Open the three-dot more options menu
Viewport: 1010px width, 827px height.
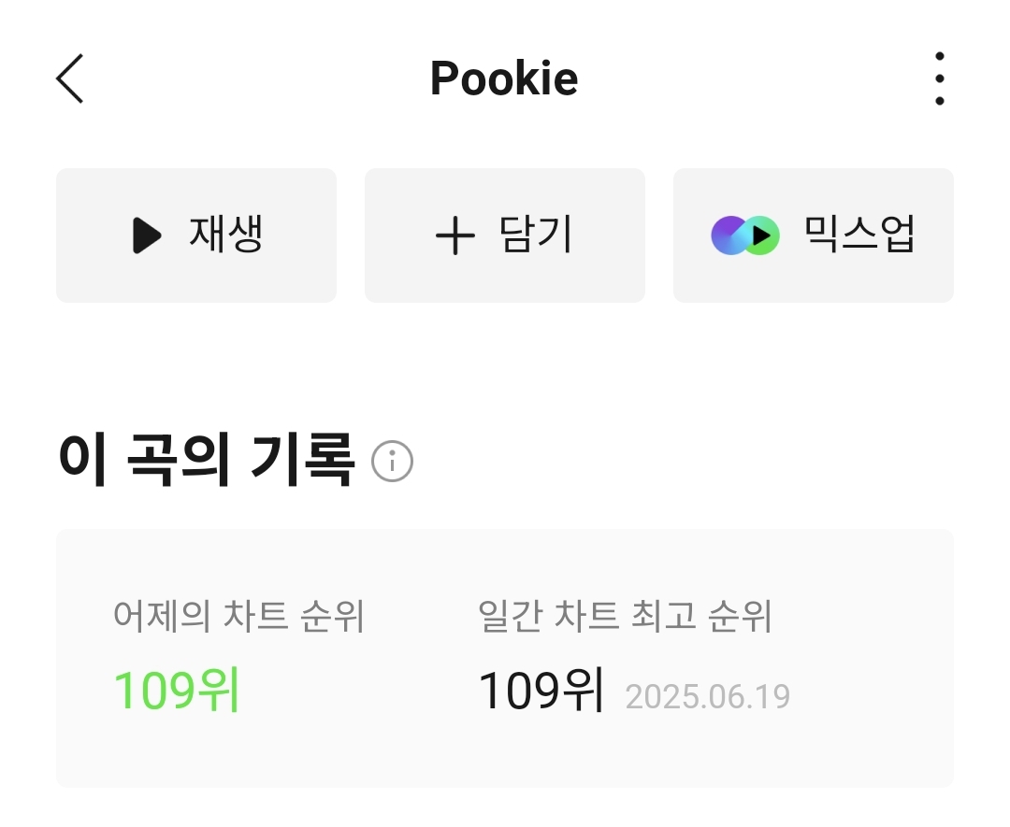(x=939, y=78)
